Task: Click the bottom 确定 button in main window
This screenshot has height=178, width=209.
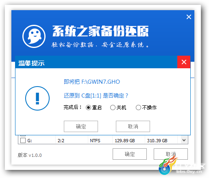Action: [x=130, y=154]
